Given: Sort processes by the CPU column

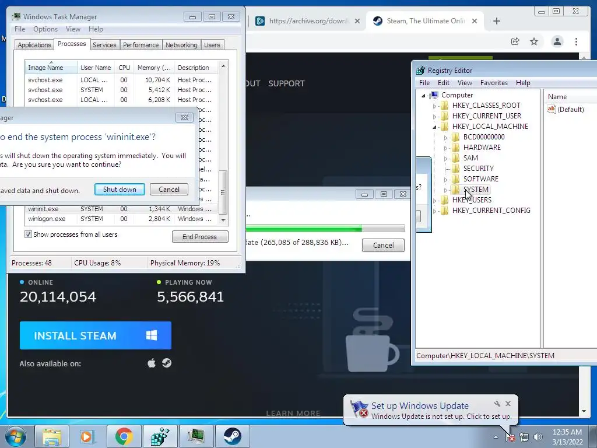Looking at the screenshot, I should (x=124, y=68).
